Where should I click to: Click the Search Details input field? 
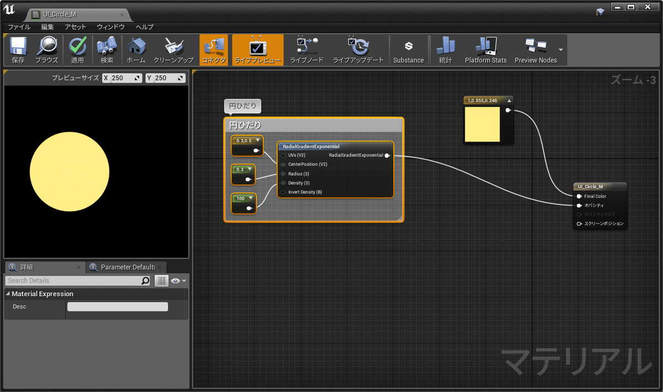pos(73,280)
